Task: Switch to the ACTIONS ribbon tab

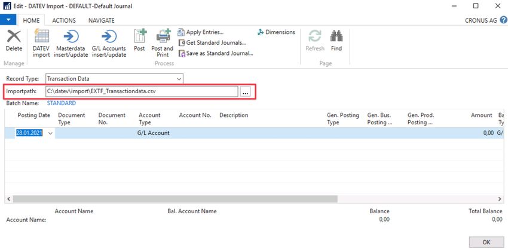Action: 64,20
